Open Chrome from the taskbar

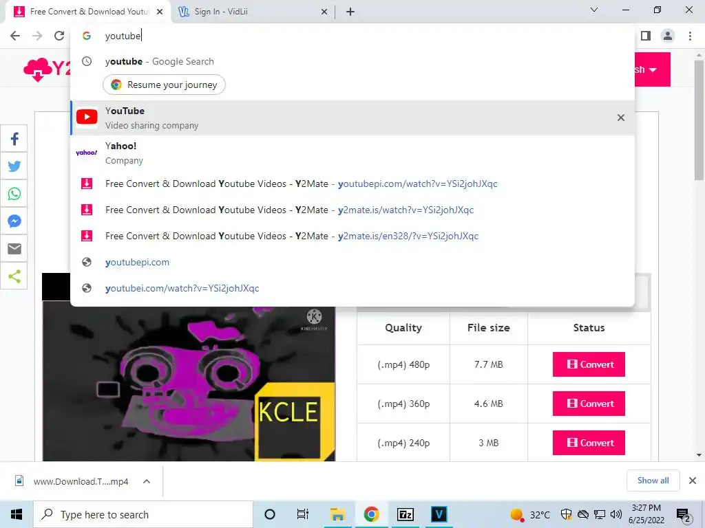coord(371,514)
